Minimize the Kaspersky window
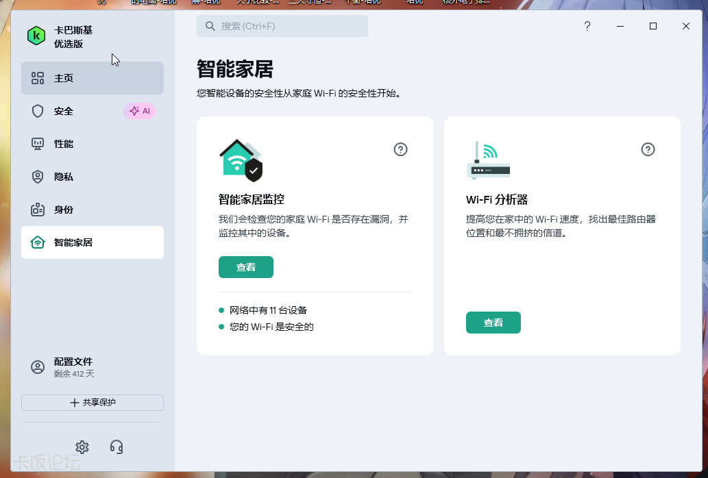This screenshot has height=478, width=708. (620, 26)
